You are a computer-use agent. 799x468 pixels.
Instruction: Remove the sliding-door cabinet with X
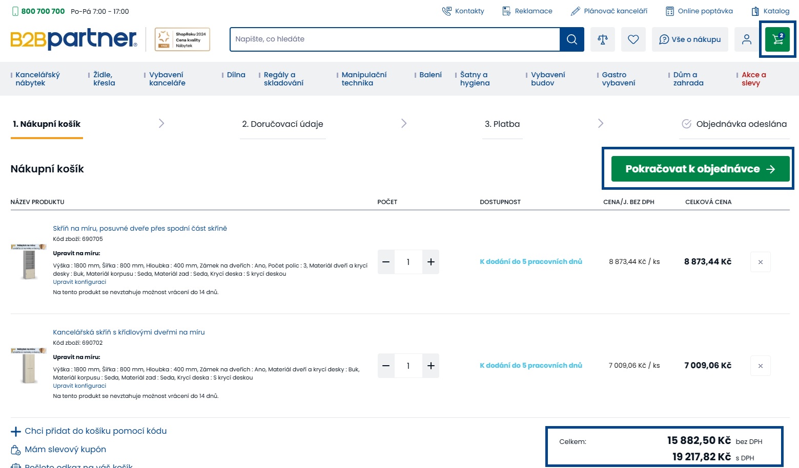coord(760,262)
